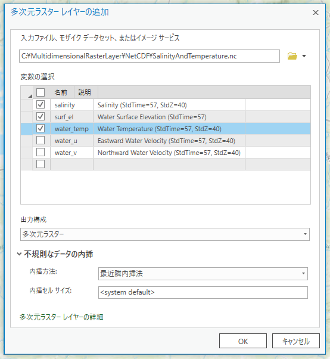Open the 内挿方法 dropdown
Screen dimensions: 330x359
tap(203, 274)
